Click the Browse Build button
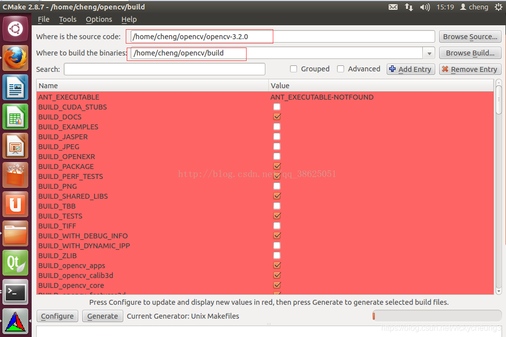This screenshot has height=337, width=506. (x=470, y=53)
